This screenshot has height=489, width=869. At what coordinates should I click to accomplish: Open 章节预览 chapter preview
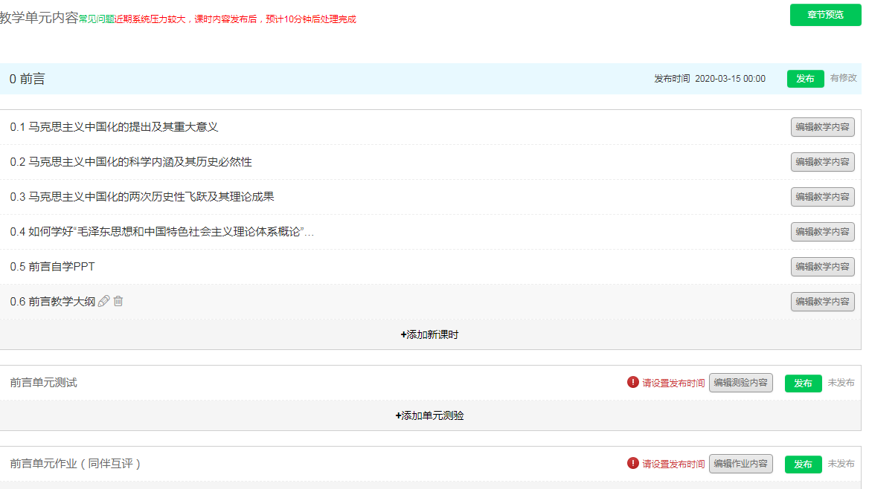pyautogui.click(x=825, y=15)
